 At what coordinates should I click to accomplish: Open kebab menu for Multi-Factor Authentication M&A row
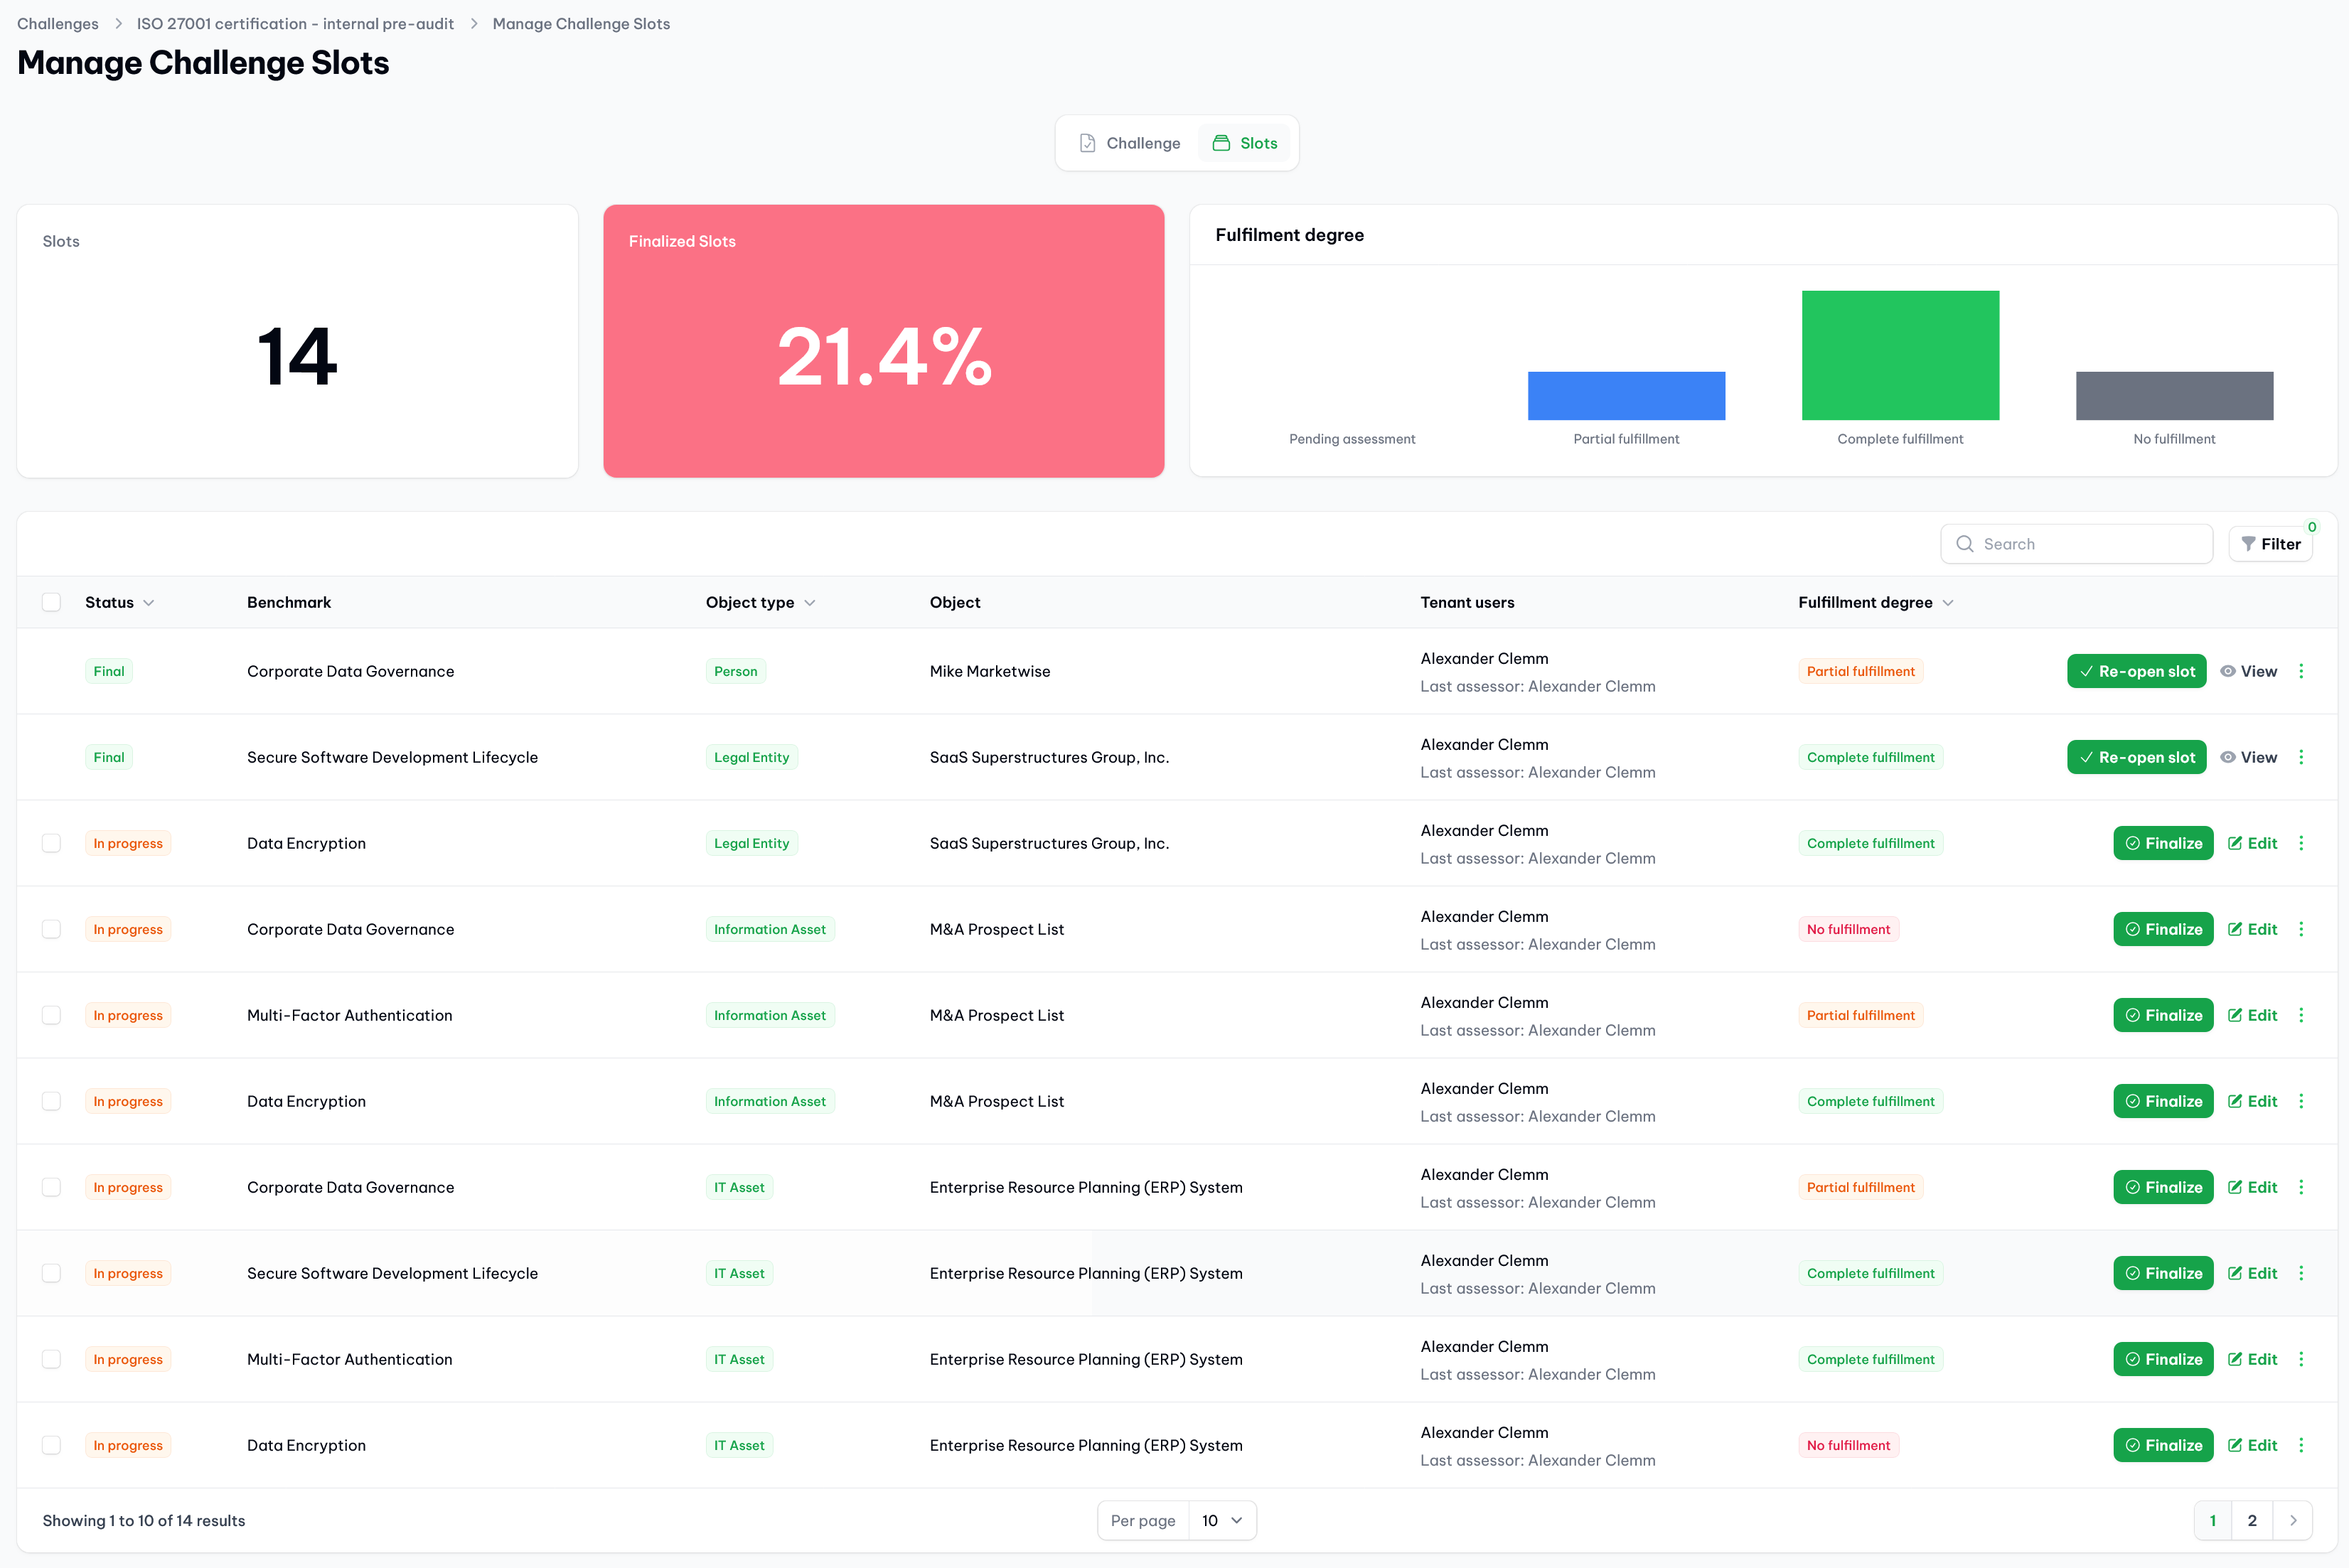[2301, 1015]
